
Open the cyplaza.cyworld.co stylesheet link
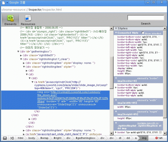[149, 123]
